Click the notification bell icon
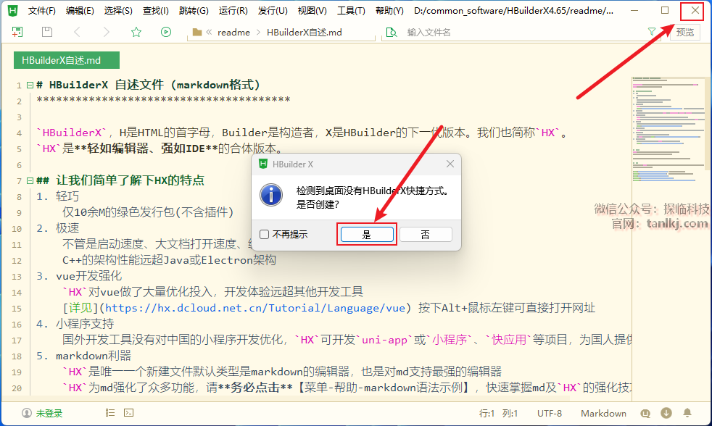 [687, 413]
